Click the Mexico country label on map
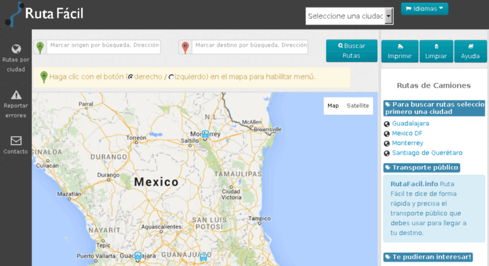489x266 pixels. click(x=156, y=182)
